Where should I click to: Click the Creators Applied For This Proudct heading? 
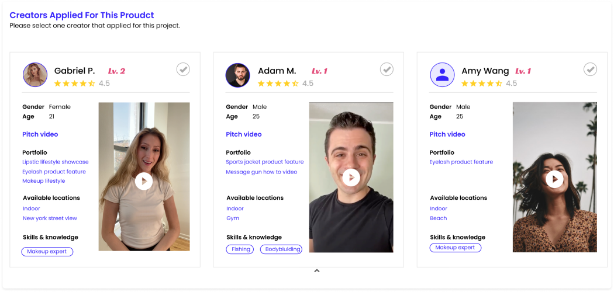click(x=82, y=15)
